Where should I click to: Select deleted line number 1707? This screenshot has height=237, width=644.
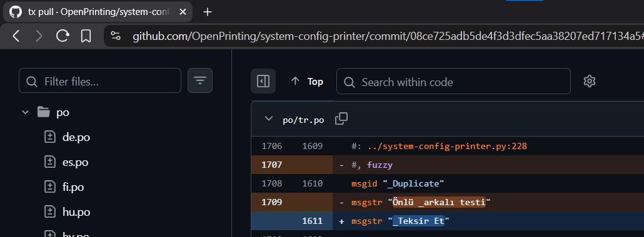coord(271,165)
